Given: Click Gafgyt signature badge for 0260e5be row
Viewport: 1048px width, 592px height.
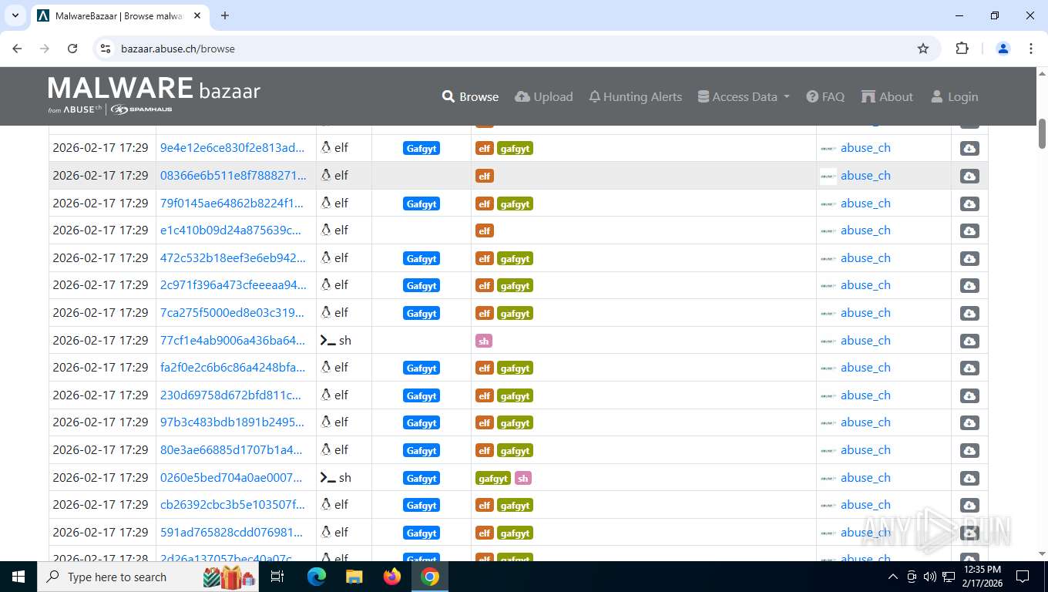Looking at the screenshot, I should coord(422,479).
